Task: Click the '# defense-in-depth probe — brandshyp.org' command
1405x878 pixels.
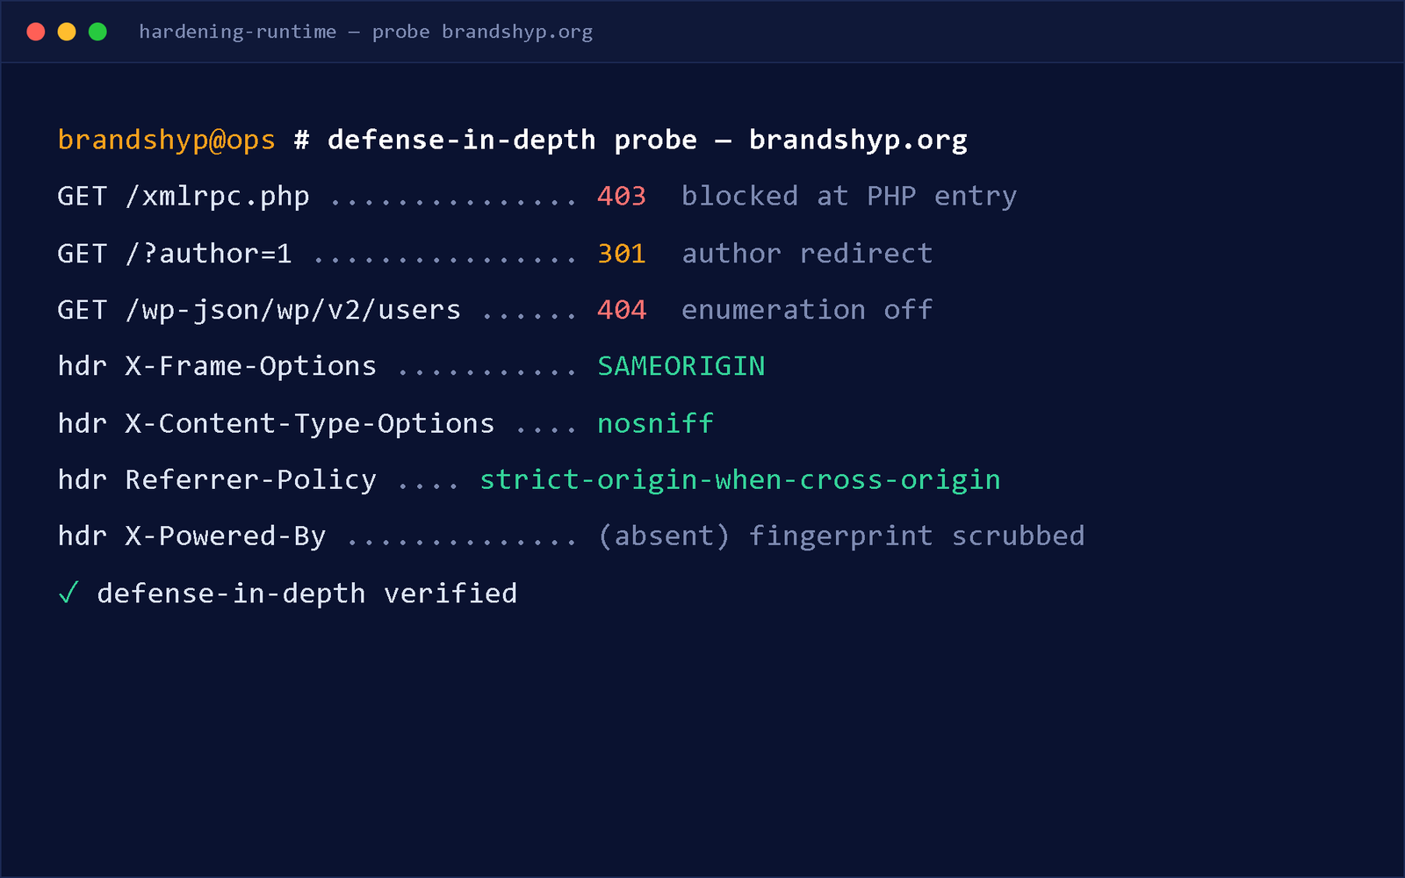Action: coord(630,140)
